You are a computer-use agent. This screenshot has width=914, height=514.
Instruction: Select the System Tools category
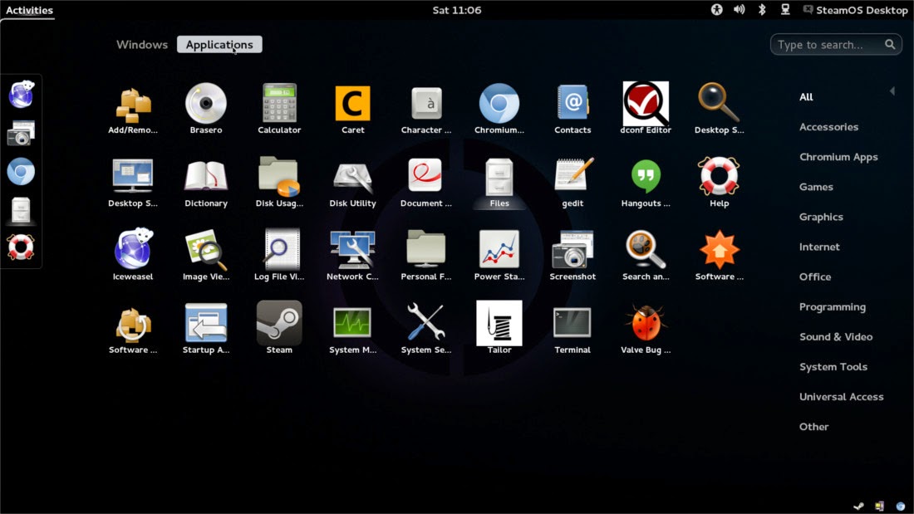click(833, 366)
